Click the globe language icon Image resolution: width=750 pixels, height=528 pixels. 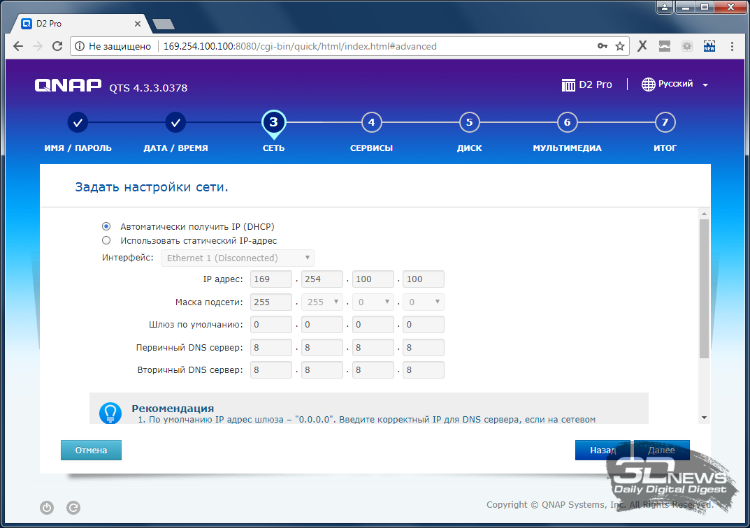point(648,85)
